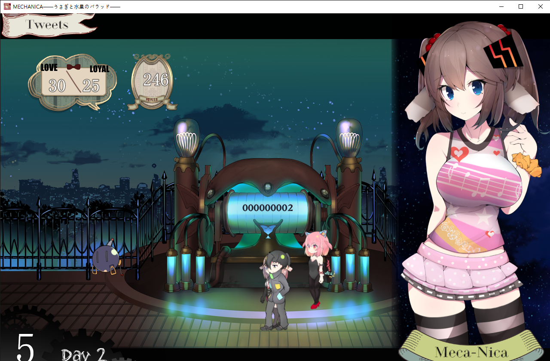
Task: Maximize the MECHANICA window
Action: pyautogui.click(x=521, y=6)
